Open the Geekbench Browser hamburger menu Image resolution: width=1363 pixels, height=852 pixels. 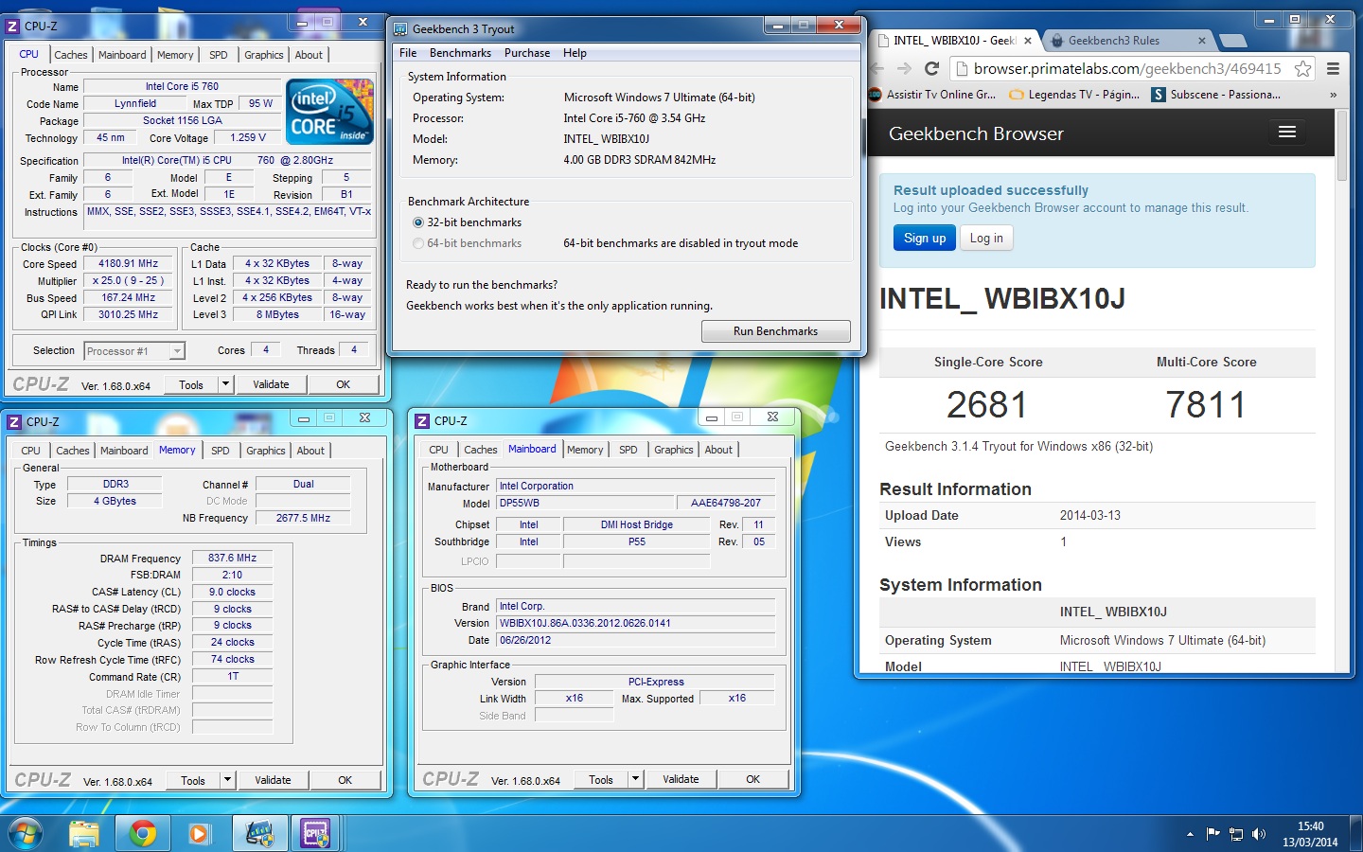pyautogui.click(x=1287, y=133)
